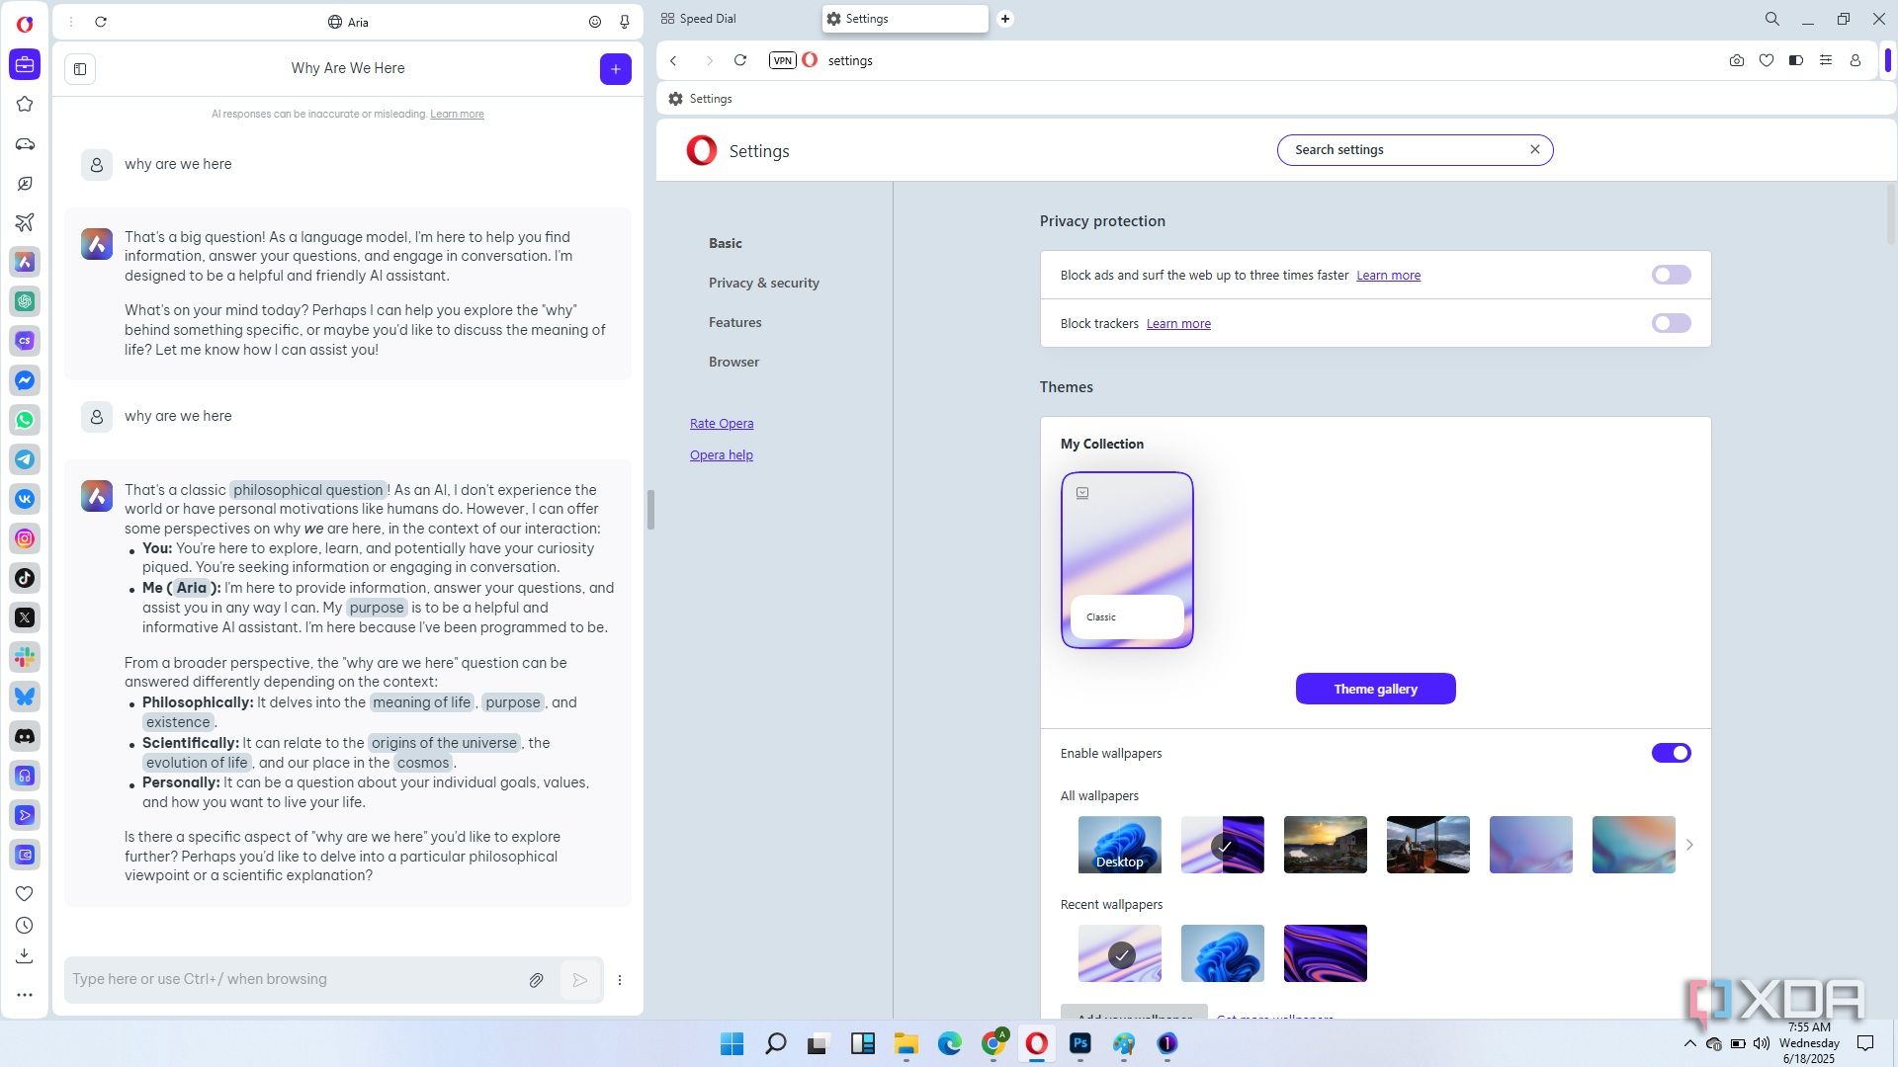This screenshot has height=1067, width=1898.
Task: Choose the Desktop wallpaper thumbnail
Action: coord(1119,845)
